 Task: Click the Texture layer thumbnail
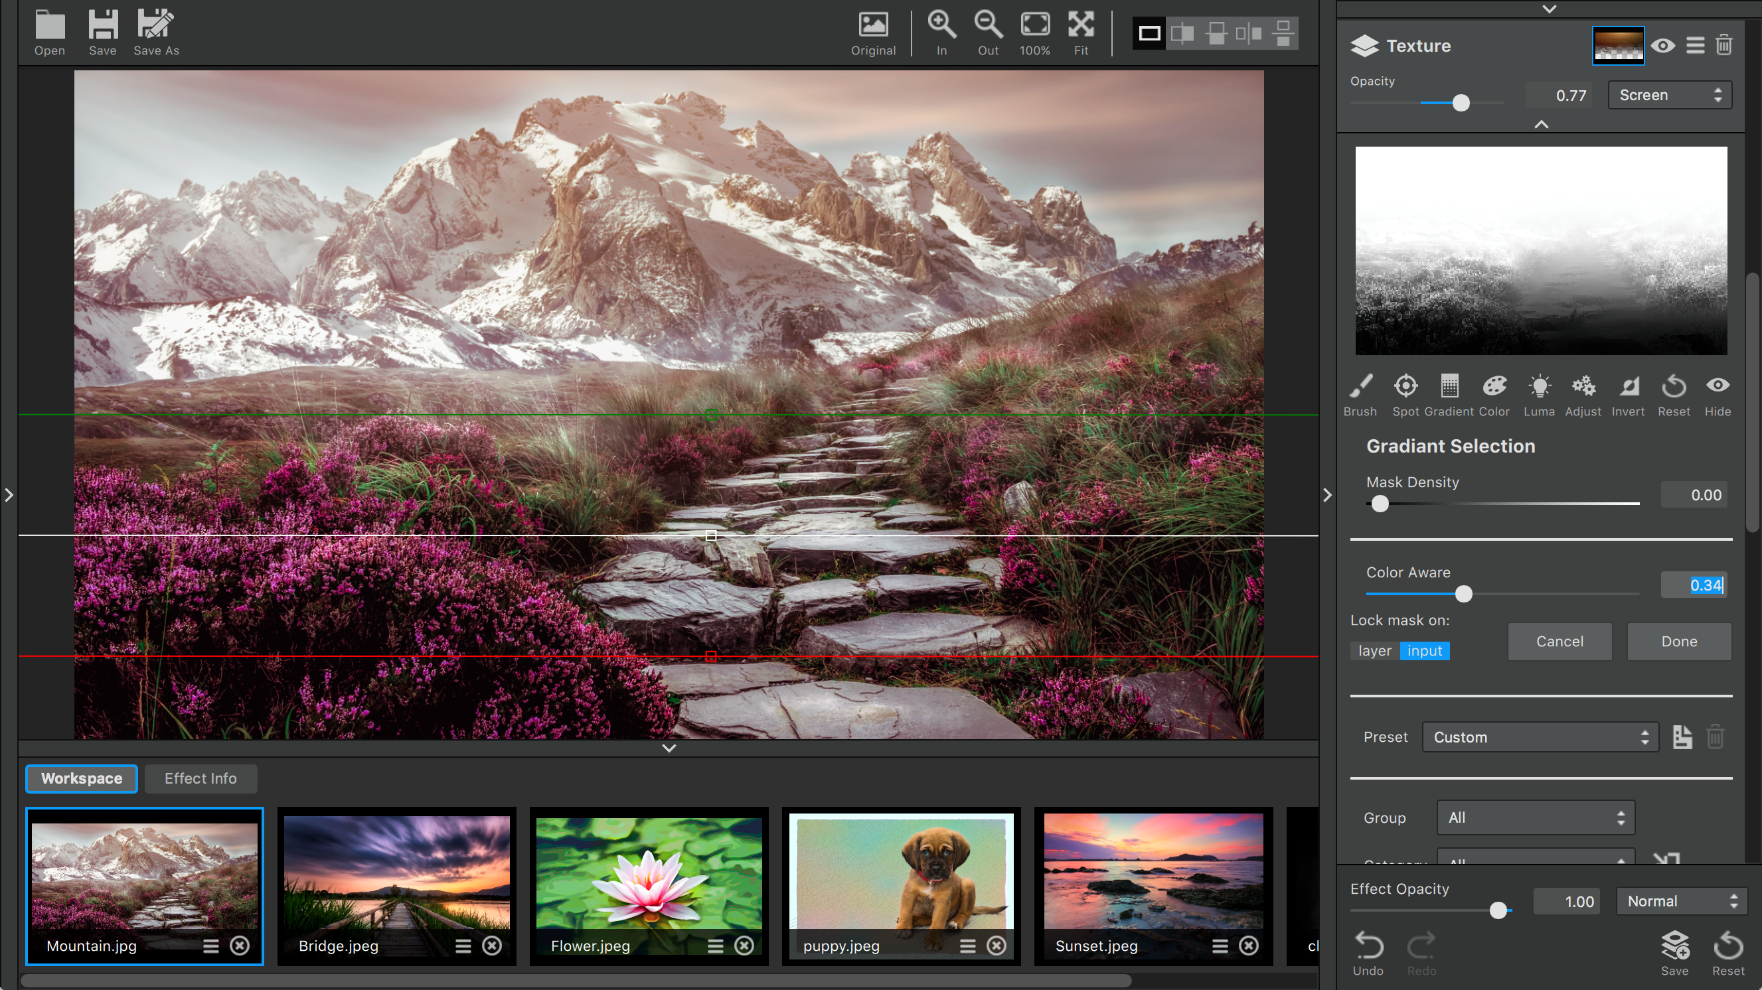point(1618,46)
